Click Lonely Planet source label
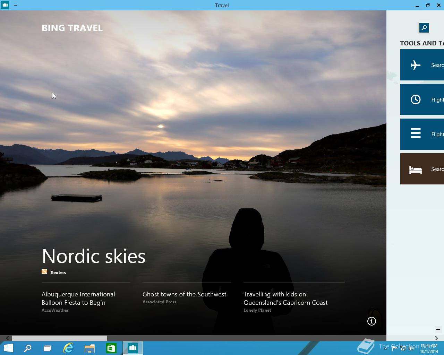This screenshot has height=355, width=444. (257, 310)
